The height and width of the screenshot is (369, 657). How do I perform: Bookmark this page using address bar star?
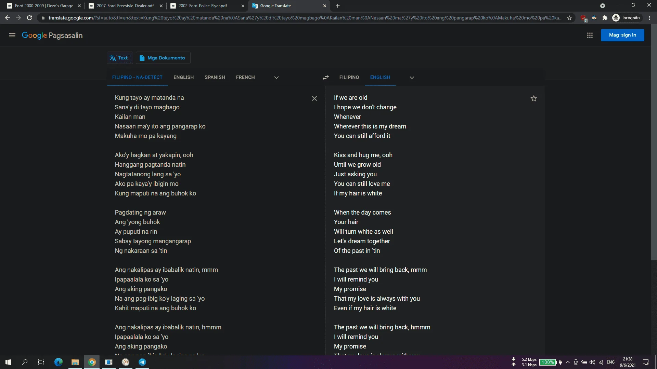pyautogui.click(x=569, y=18)
